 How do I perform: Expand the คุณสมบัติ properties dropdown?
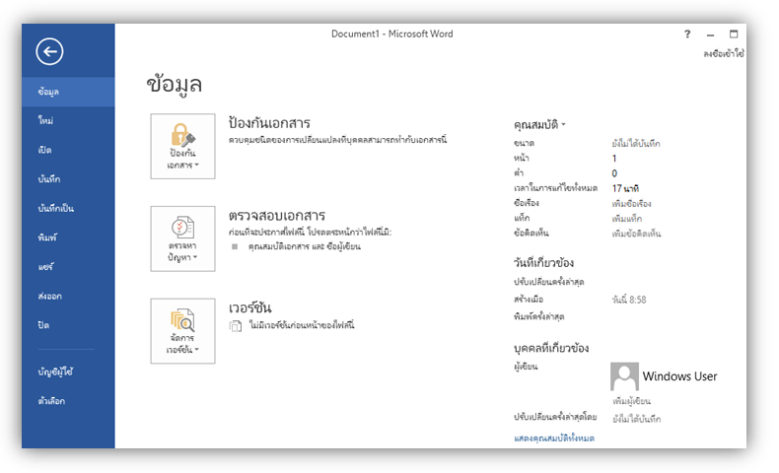(539, 124)
